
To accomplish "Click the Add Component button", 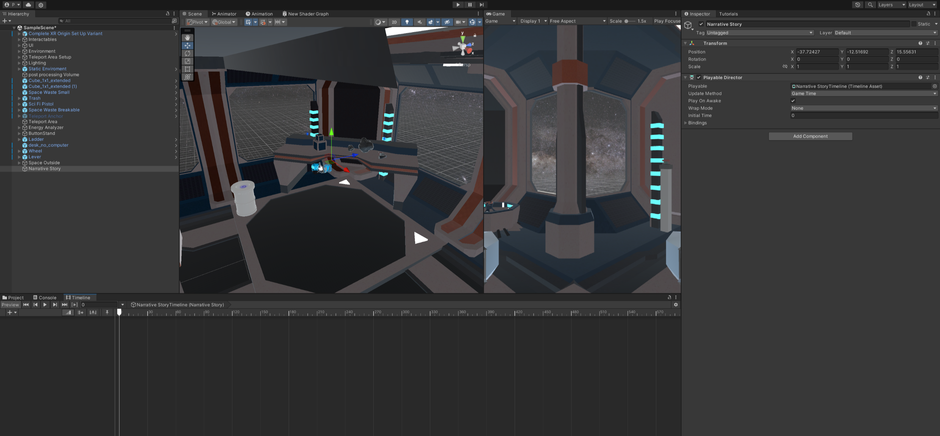I will click(810, 136).
